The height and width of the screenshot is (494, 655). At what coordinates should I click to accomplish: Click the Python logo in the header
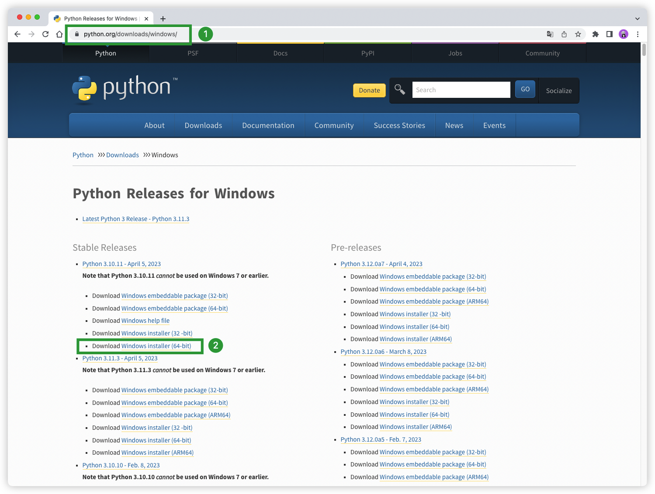pos(125,90)
